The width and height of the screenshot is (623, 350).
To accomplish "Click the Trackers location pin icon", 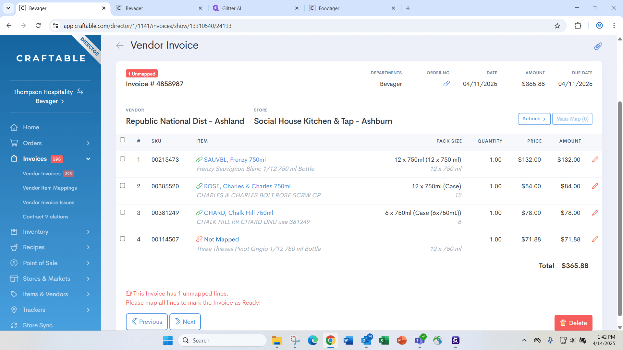I will (x=14, y=310).
